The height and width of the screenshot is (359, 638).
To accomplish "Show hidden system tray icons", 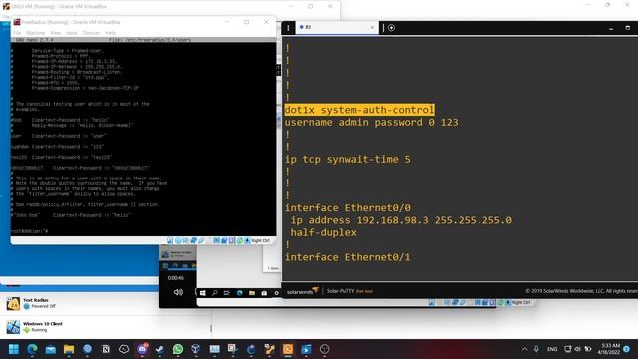I will (525, 349).
